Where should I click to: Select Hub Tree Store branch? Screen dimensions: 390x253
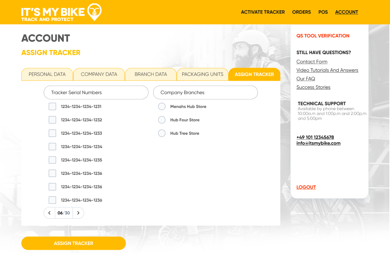[162, 133]
